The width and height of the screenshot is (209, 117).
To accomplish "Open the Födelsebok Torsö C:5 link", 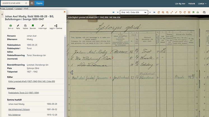I will point(24,93).
